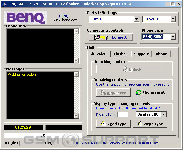Click the phone-to-PC connect icon
The image size is (183, 150).
pos(102,37)
